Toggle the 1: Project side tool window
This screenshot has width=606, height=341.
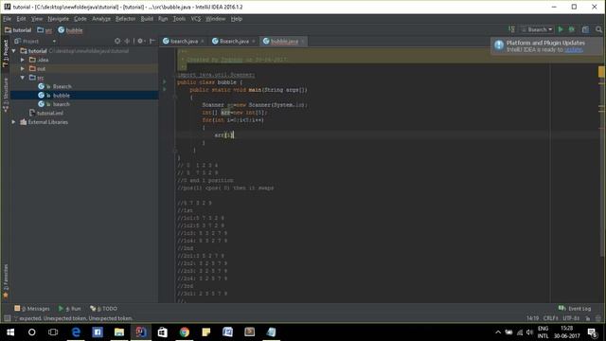pos(6,52)
